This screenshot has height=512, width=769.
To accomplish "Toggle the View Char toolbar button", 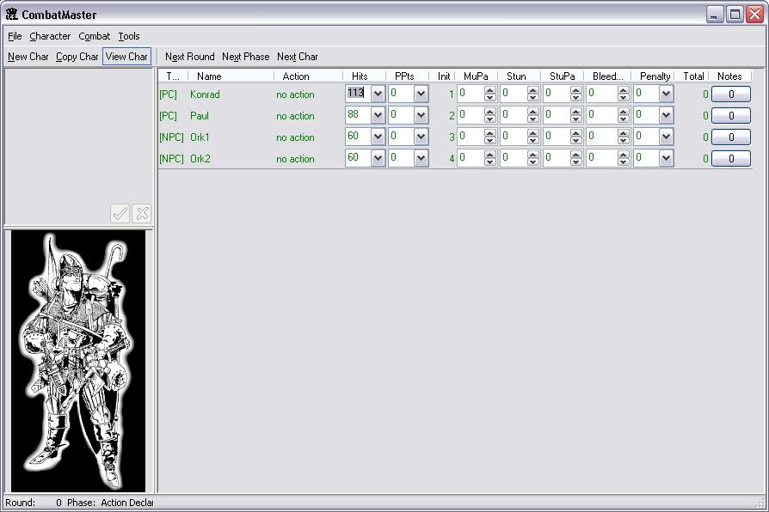I will [x=126, y=57].
